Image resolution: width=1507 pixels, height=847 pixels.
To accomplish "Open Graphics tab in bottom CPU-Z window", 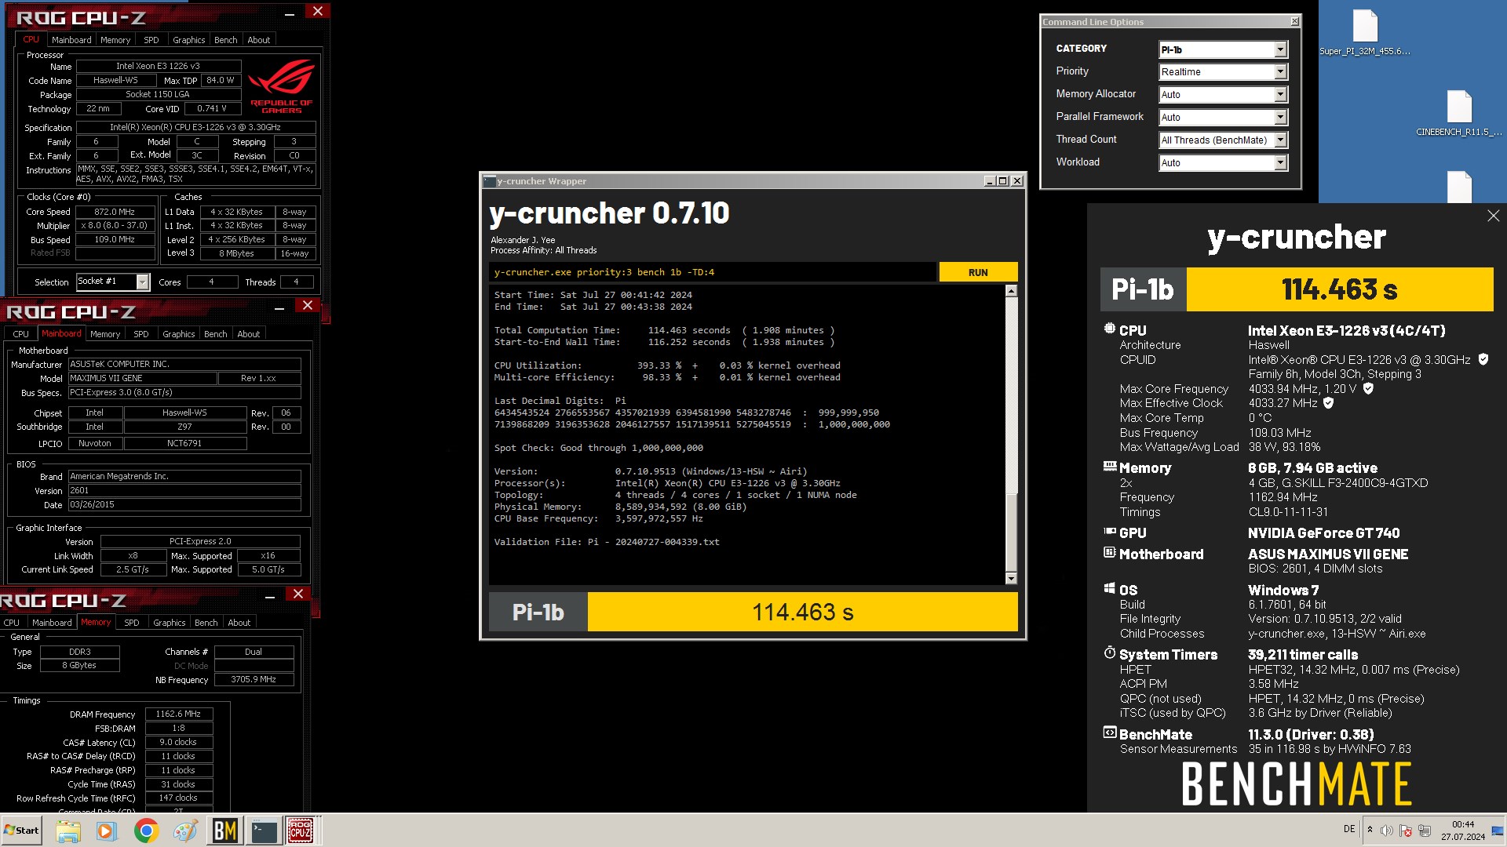I will tap(169, 623).
